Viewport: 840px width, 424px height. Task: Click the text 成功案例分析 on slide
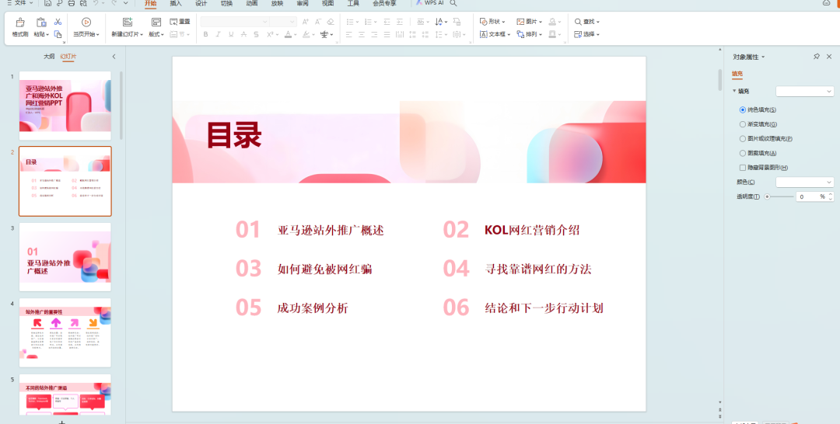(x=313, y=308)
